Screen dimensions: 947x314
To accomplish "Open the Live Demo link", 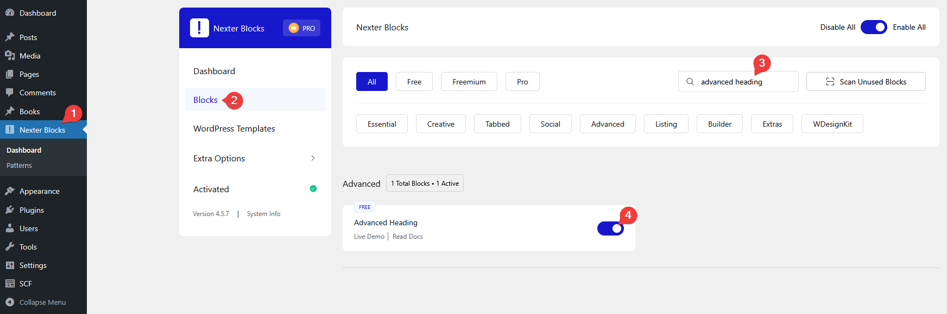I will (x=369, y=237).
